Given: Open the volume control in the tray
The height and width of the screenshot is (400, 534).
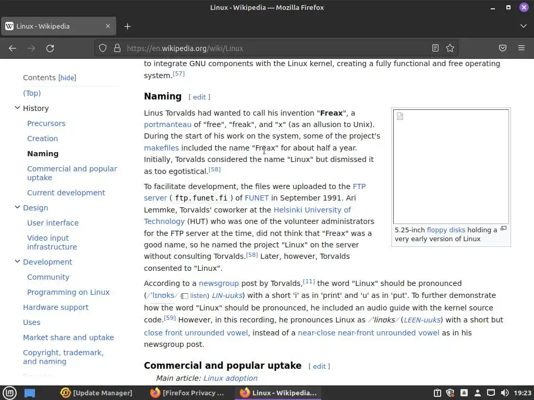Looking at the screenshot, I should [505, 393].
